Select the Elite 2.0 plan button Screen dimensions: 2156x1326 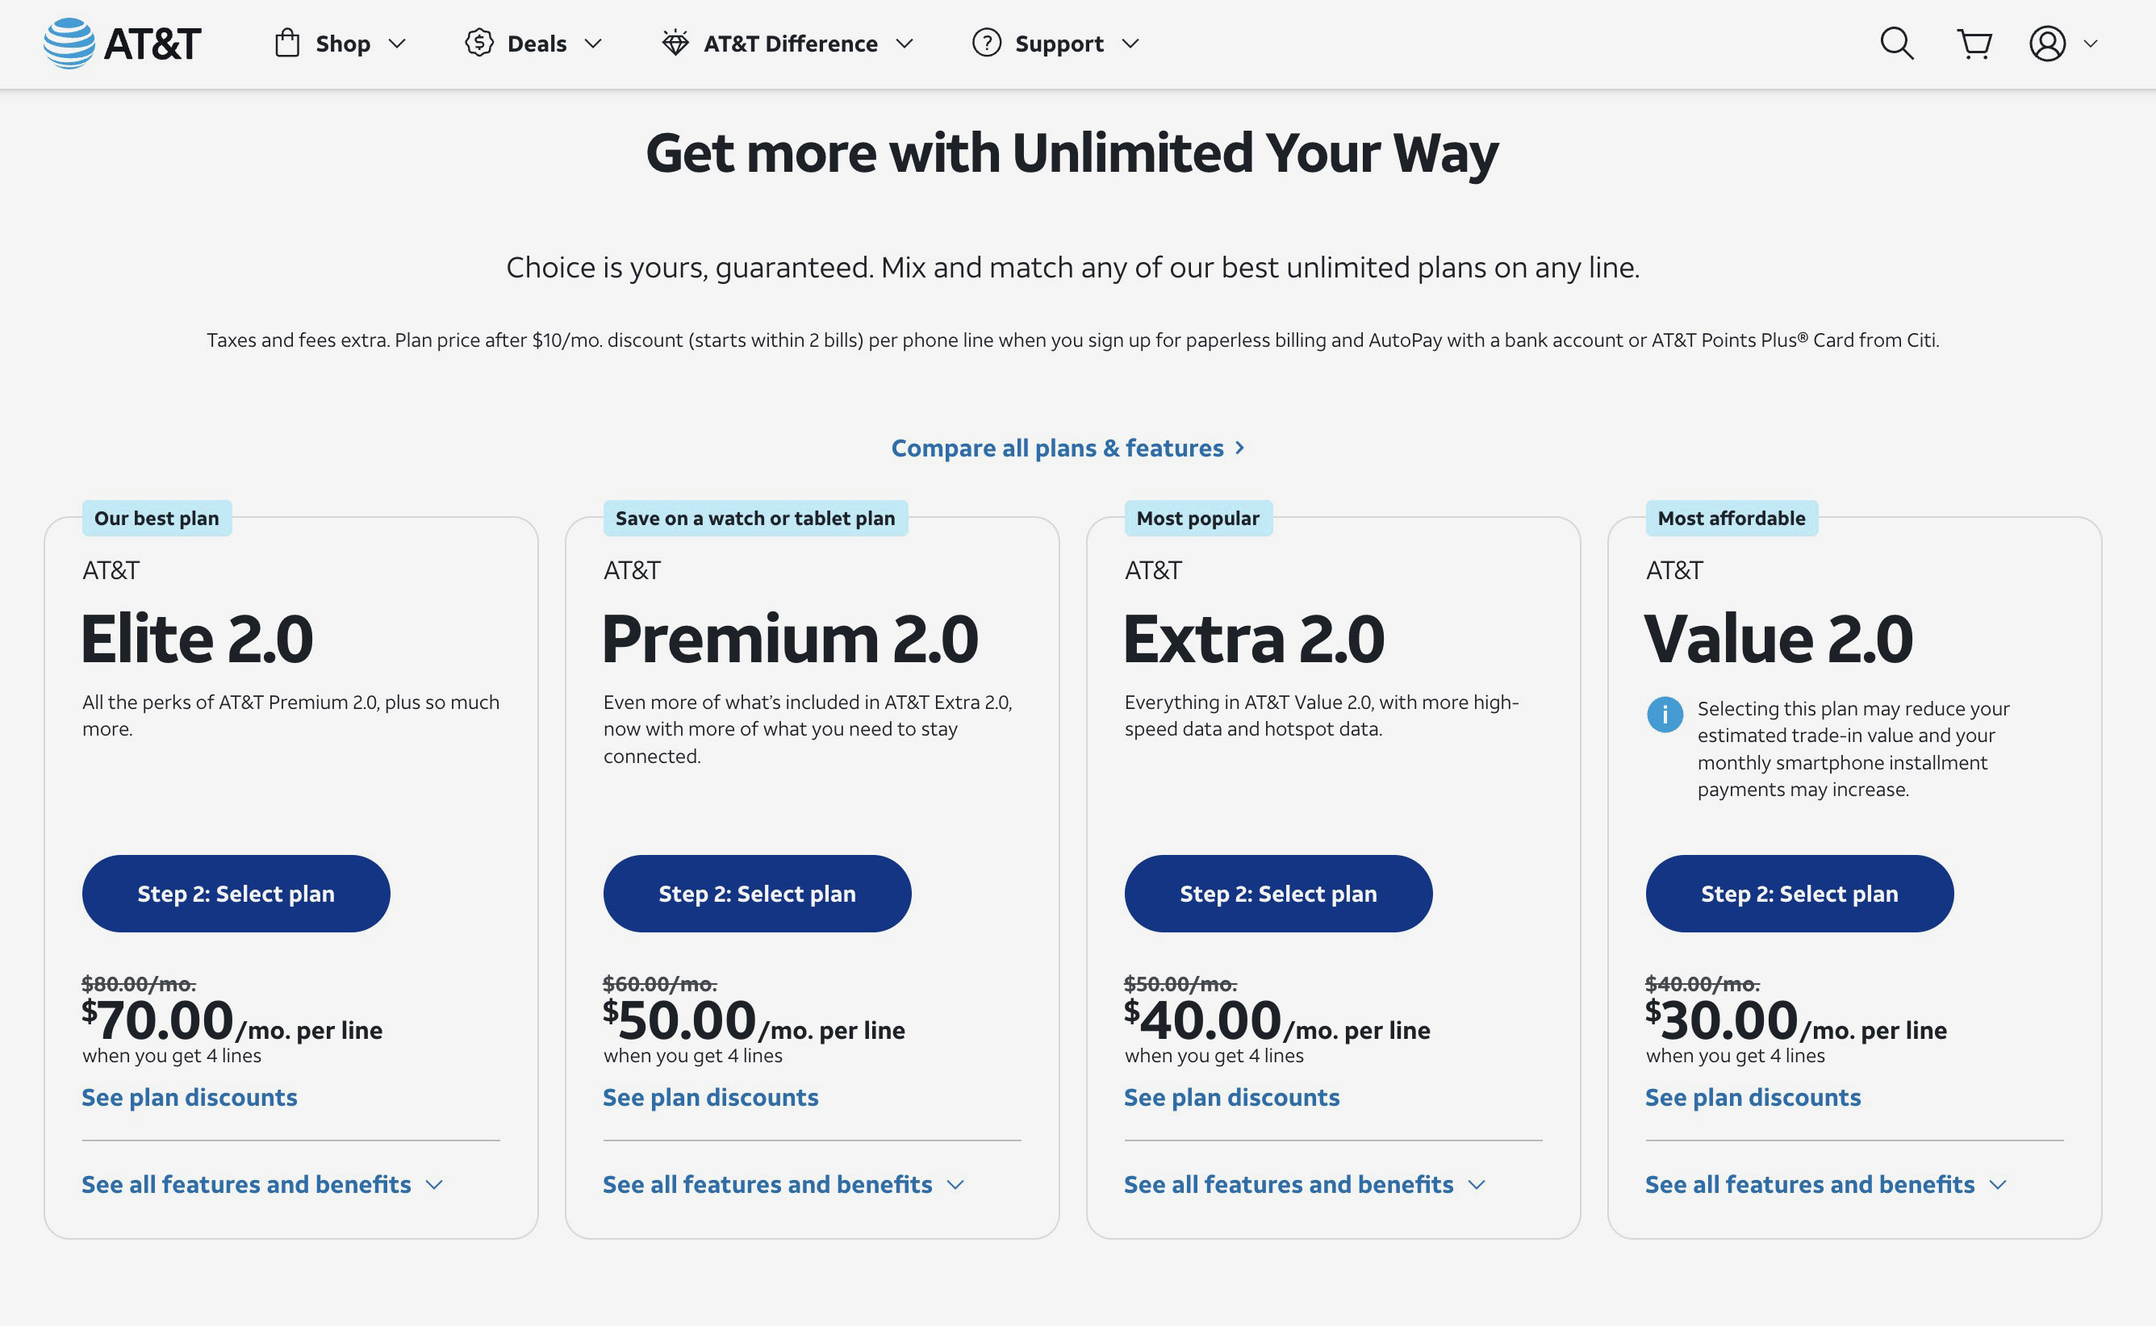(236, 893)
